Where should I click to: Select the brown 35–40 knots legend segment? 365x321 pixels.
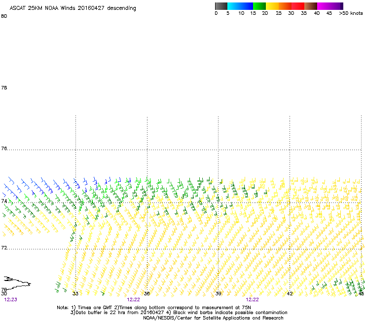(311, 6)
